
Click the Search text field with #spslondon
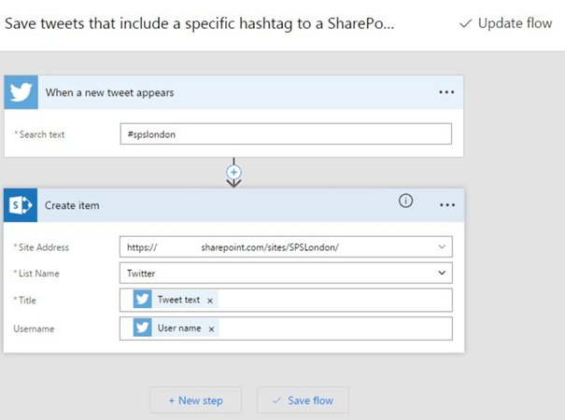pyautogui.click(x=286, y=134)
